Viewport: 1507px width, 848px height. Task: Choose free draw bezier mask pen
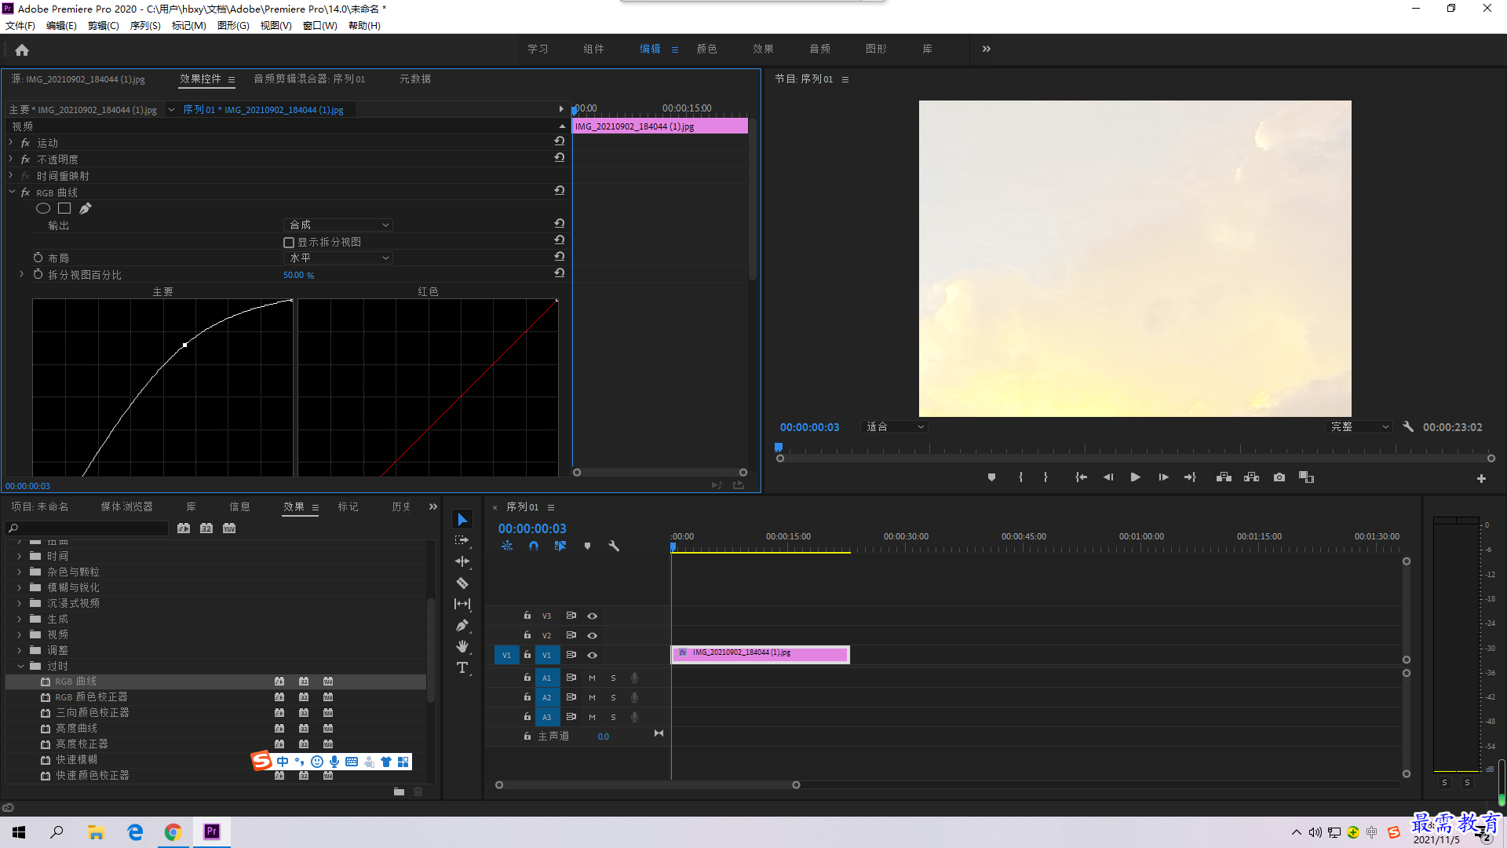coord(86,208)
